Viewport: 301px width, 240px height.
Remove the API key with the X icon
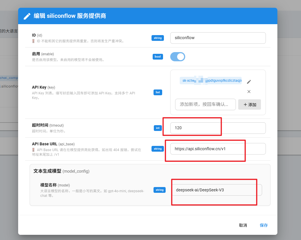click(x=249, y=92)
